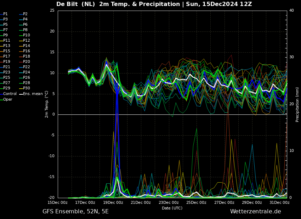301x219 pixels.
Task: Click the P20 legend label
Action: [x=26, y=62]
